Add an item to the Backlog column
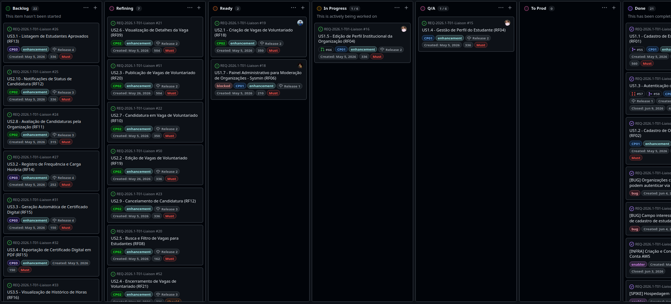The image size is (671, 304). 95,8
